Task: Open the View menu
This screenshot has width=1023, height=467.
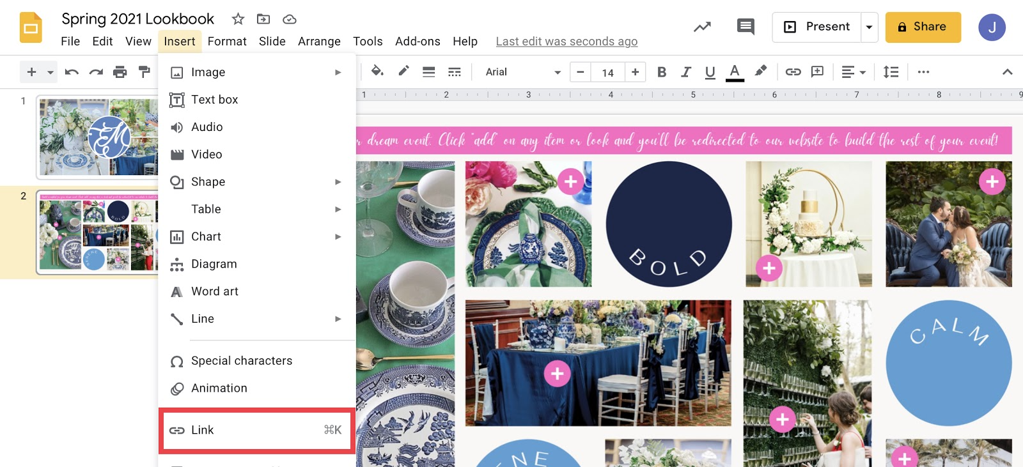Action: (138, 42)
